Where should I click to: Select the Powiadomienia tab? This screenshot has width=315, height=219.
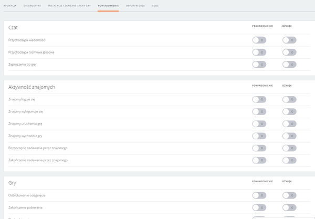tap(108, 5)
